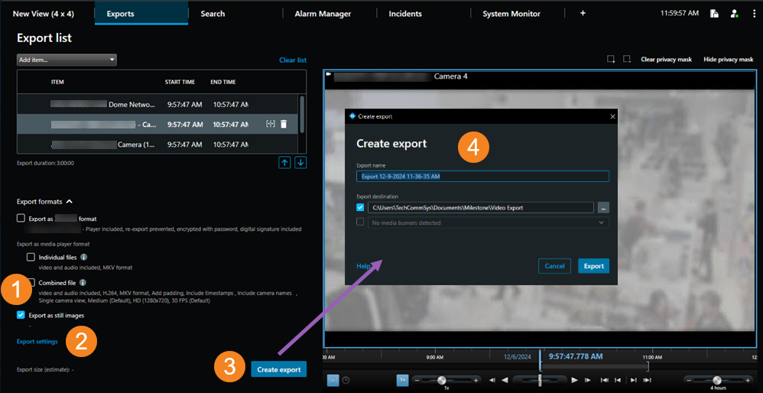Click the split item icon beside trash
The image size is (763, 393).
click(x=270, y=124)
